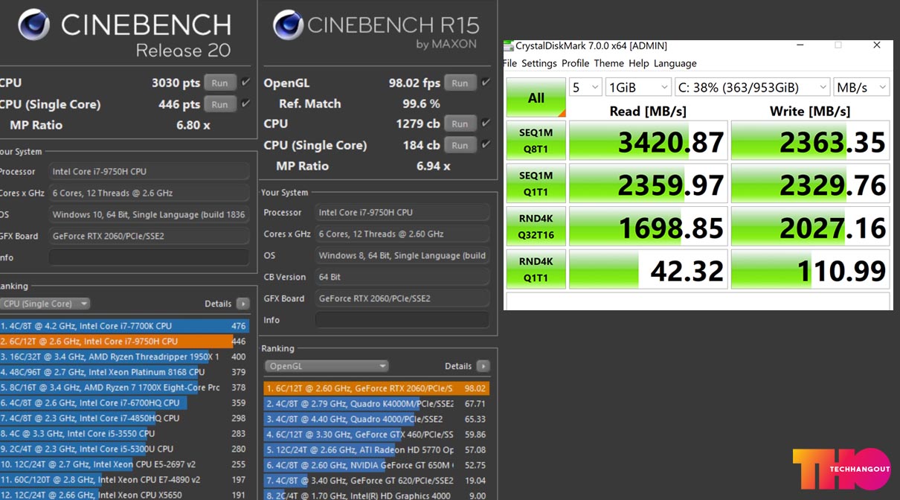The image size is (900, 500).
Task: Click the 1698.85 random read result
Action: [648, 227]
